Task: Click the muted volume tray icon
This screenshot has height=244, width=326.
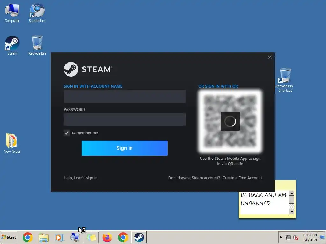Action: 295,237
